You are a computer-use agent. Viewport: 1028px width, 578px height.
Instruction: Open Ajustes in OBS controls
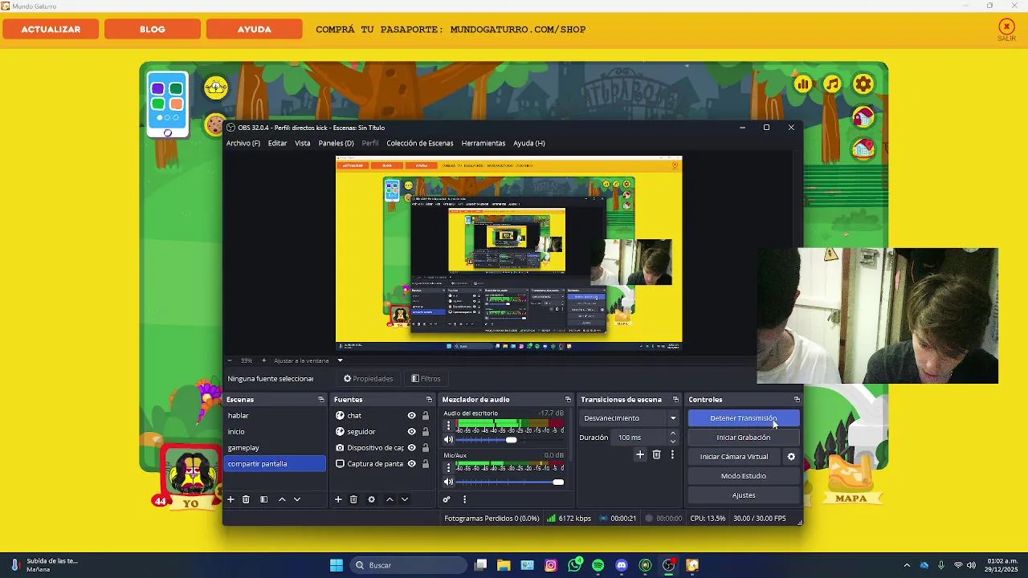point(744,495)
